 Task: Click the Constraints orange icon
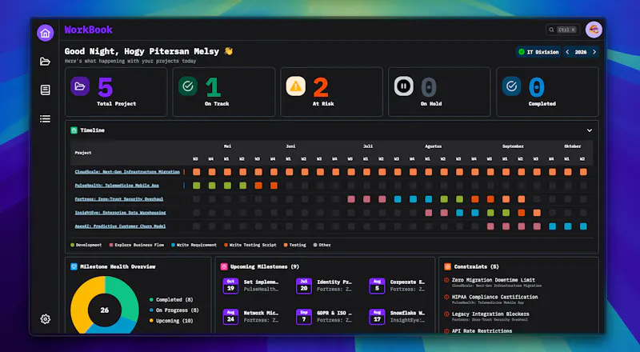pos(447,266)
